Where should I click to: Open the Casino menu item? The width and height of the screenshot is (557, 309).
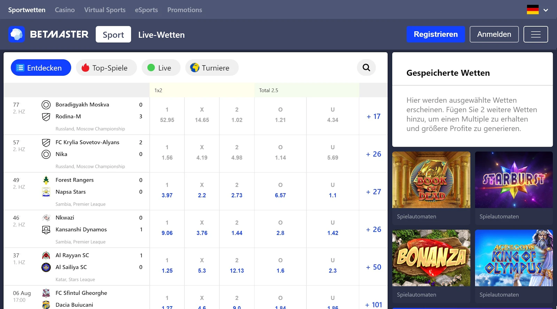[65, 10]
